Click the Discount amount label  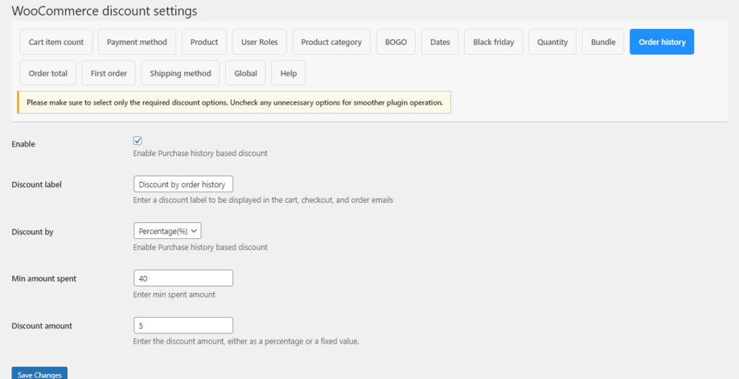42,326
